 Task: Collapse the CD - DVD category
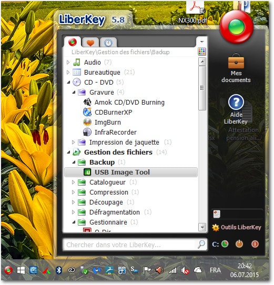(68, 83)
